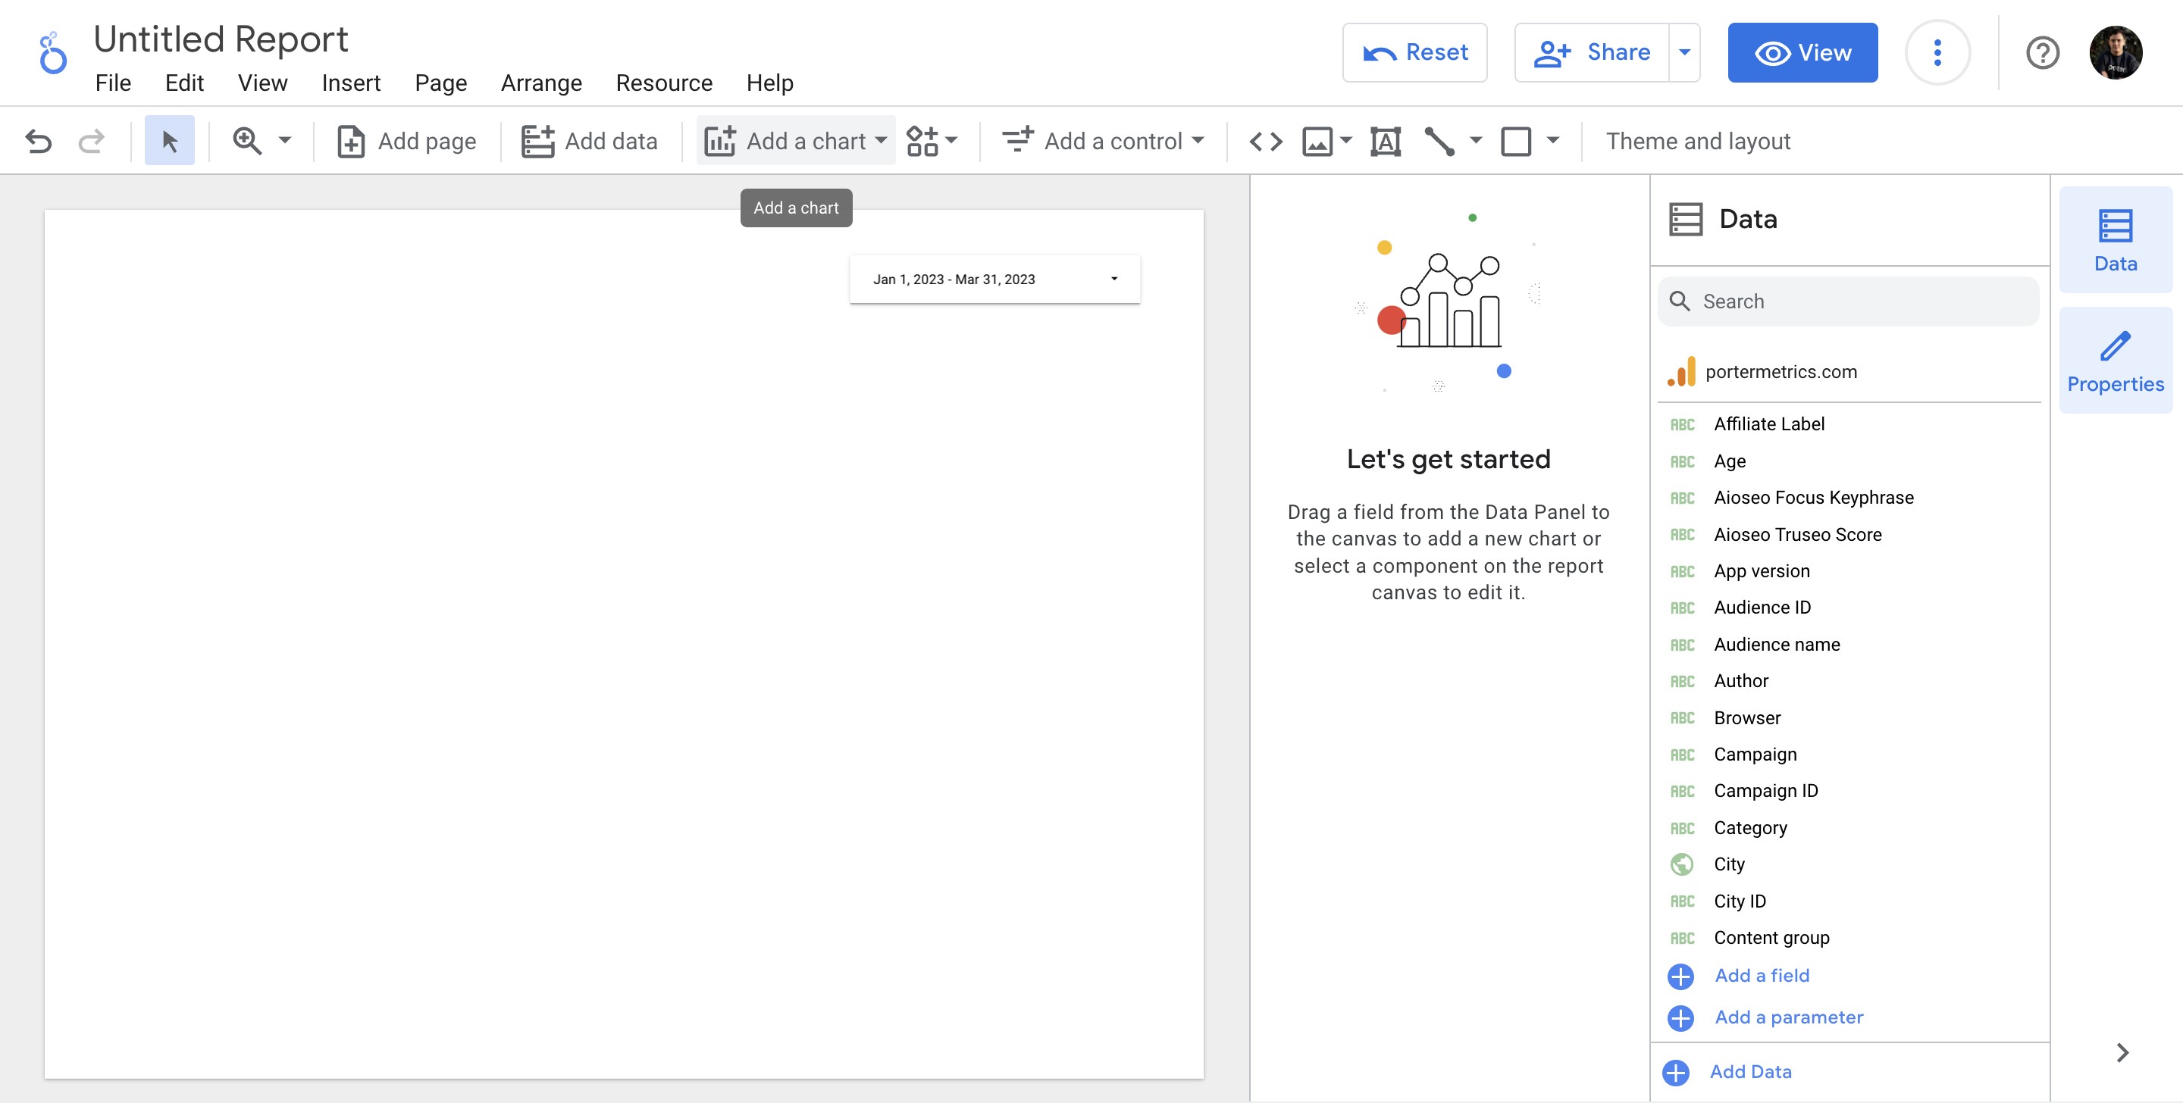Expand the shape type dropdown arrow
Screen dimensions: 2183x1103
pyautogui.click(x=1552, y=141)
